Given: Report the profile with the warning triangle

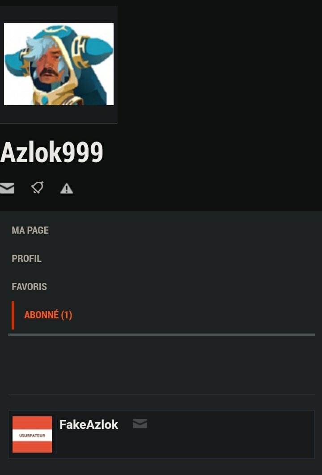Looking at the screenshot, I should pyautogui.click(x=67, y=188).
